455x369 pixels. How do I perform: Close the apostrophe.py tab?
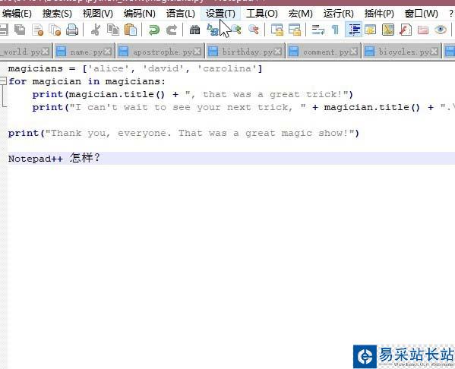coord(197,52)
